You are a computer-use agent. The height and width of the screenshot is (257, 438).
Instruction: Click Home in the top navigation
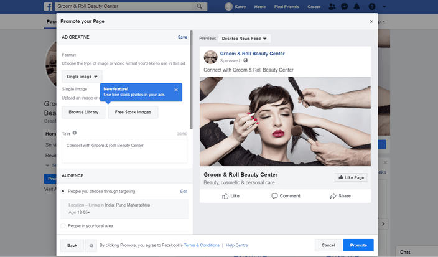coord(260,7)
